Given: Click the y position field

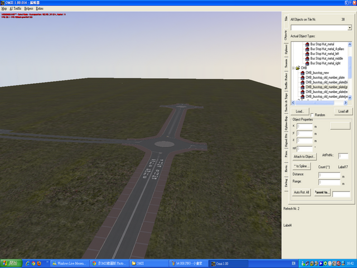Looking at the screenshot, I should (305, 133).
